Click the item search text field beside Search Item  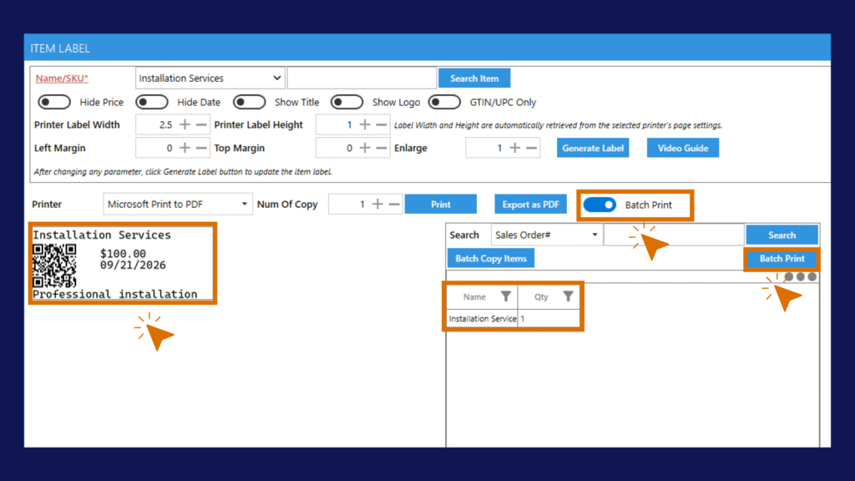point(362,78)
